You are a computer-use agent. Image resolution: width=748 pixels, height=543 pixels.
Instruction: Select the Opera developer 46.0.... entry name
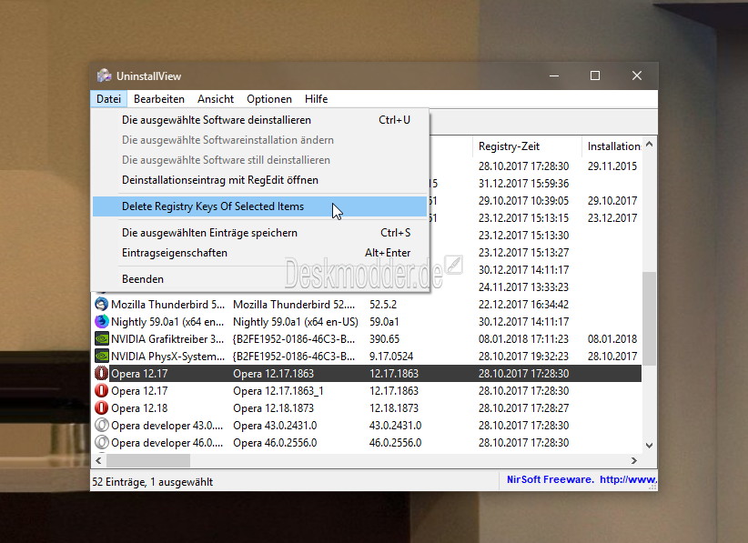point(167,442)
